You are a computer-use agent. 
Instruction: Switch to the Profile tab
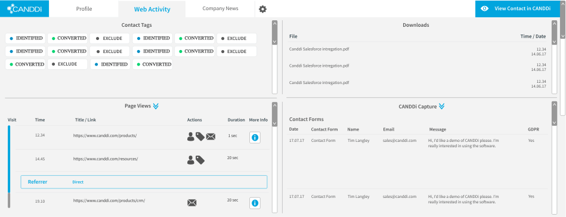[x=83, y=9]
